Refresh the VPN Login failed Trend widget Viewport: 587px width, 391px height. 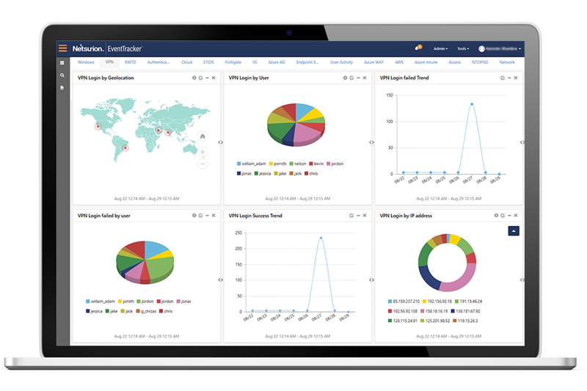point(503,78)
